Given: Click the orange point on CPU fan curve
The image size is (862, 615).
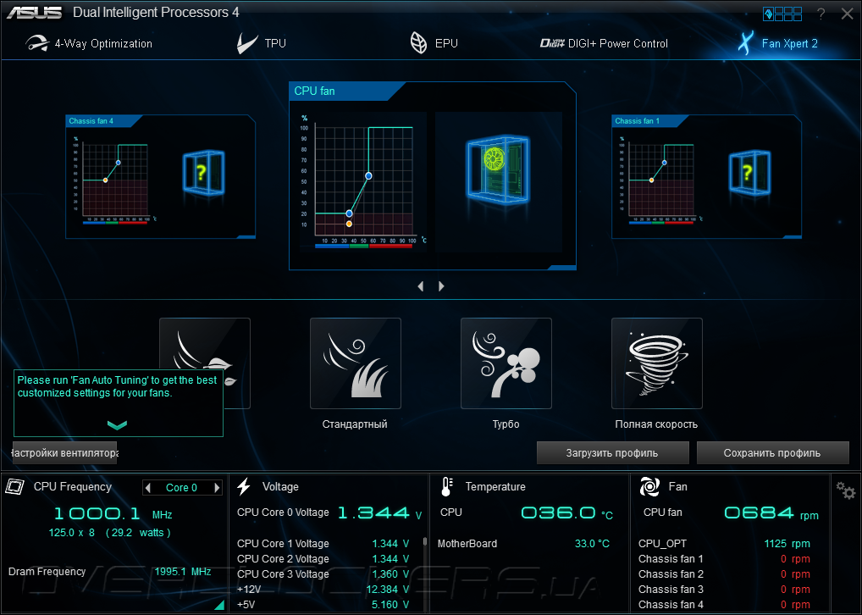Looking at the screenshot, I should coord(349,224).
